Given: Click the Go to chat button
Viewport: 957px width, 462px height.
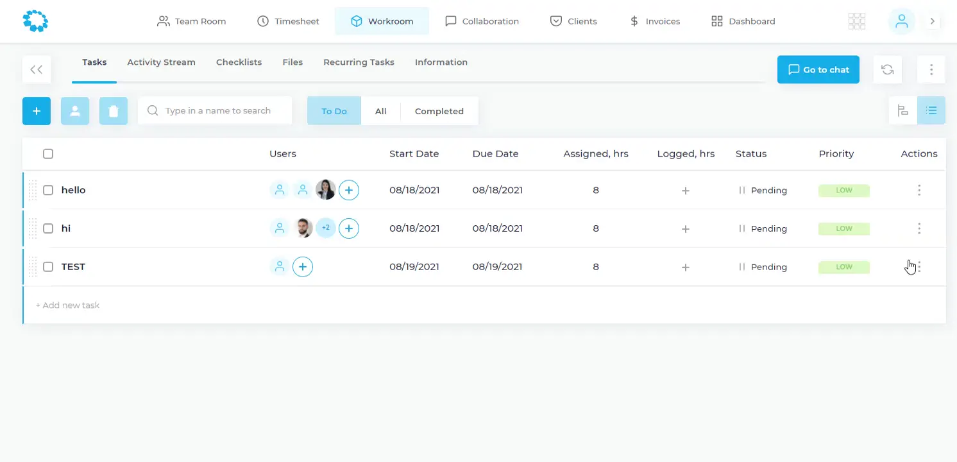Looking at the screenshot, I should 818,70.
